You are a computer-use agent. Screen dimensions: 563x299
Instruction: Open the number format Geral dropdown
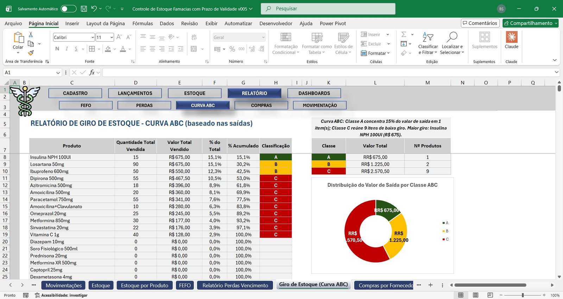pos(263,37)
